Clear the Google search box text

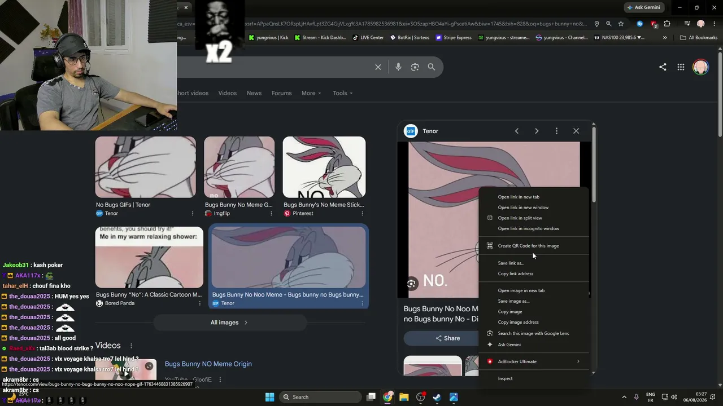378,67
